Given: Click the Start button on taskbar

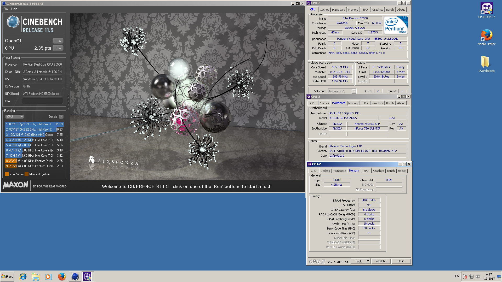Looking at the screenshot, I should click(7, 277).
